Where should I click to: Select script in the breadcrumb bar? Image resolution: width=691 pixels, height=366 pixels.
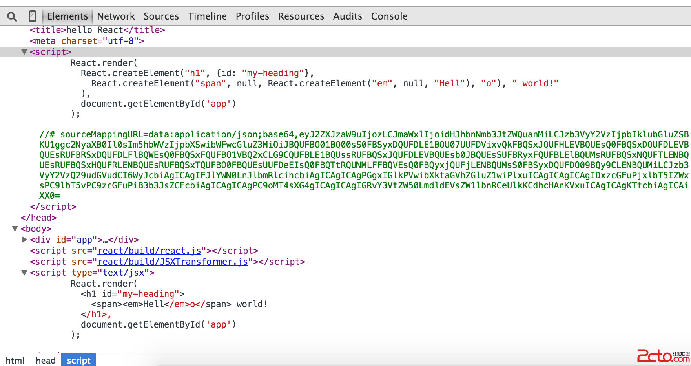click(x=78, y=361)
